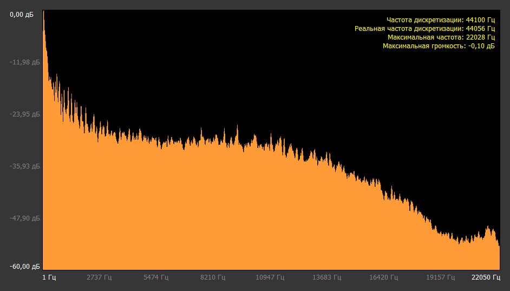Click the -47,90 дБ axis label
Image resolution: width=510 pixels, height=291 pixels.
(25, 218)
